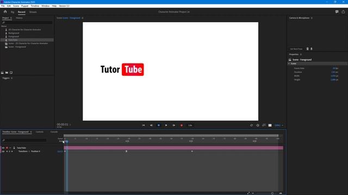Click the 00:00:01 timecode display
This screenshot has width=348, height=195.
63,125
